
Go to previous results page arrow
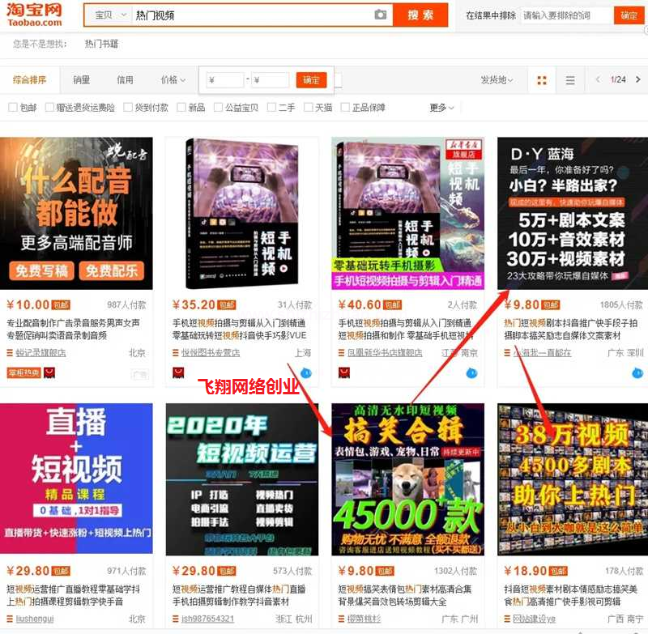(x=598, y=80)
